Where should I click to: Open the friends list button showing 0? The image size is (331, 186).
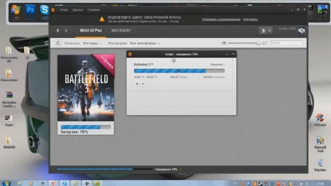266,30
